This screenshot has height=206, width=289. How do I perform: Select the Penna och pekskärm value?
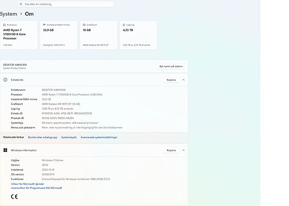pos(82,128)
